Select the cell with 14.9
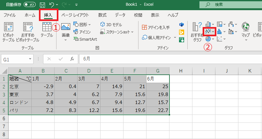This screenshot has width=262, height=139. coord(112,87)
